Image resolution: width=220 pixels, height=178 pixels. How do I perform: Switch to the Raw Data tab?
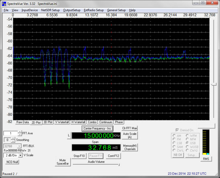tap(23, 122)
